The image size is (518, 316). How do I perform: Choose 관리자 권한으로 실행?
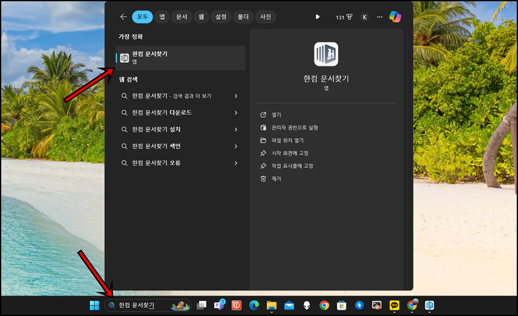[x=289, y=128]
